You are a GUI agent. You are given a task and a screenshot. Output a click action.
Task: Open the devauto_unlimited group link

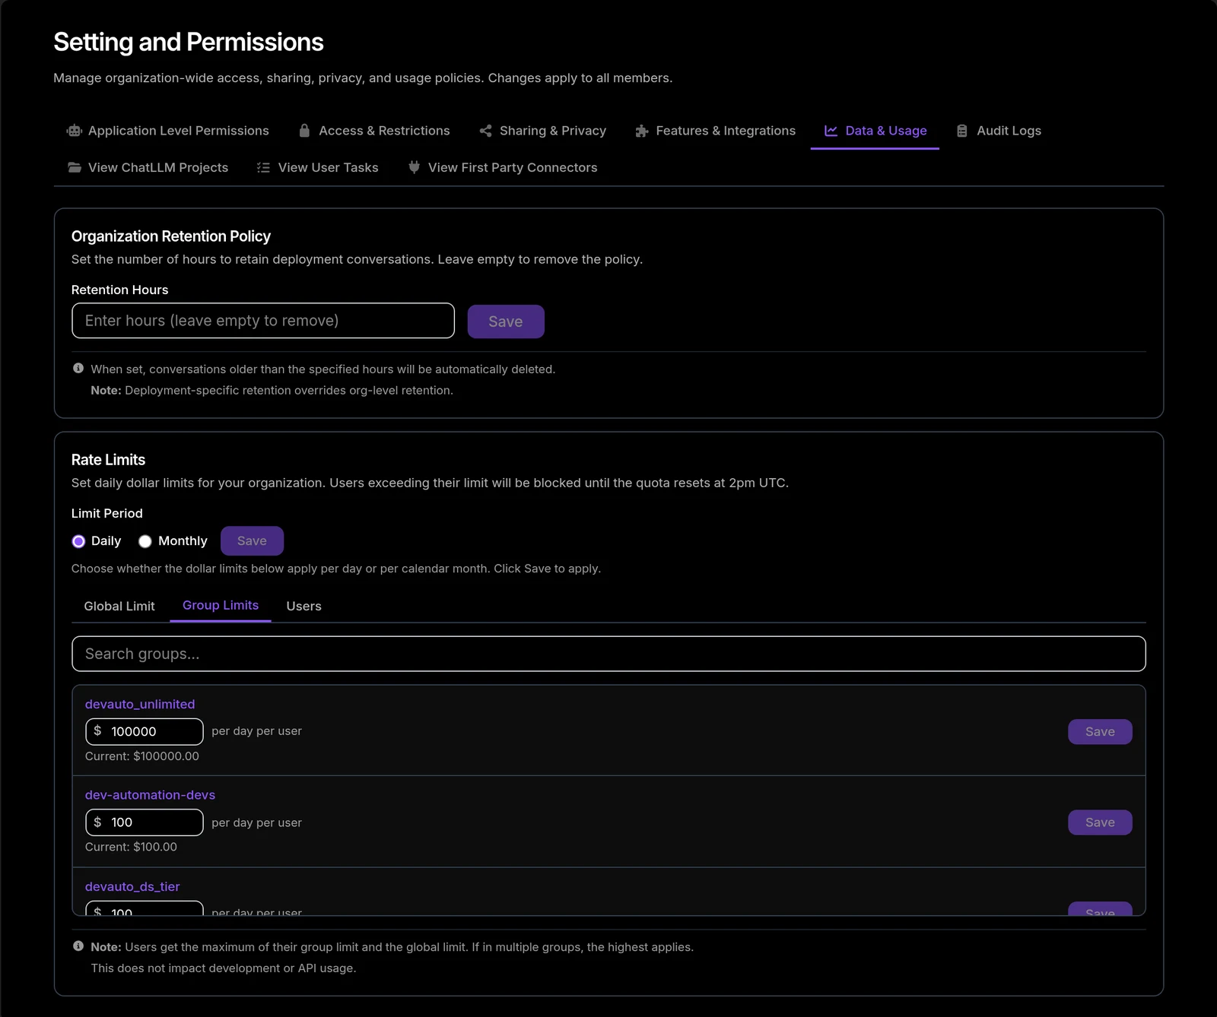pos(140,704)
